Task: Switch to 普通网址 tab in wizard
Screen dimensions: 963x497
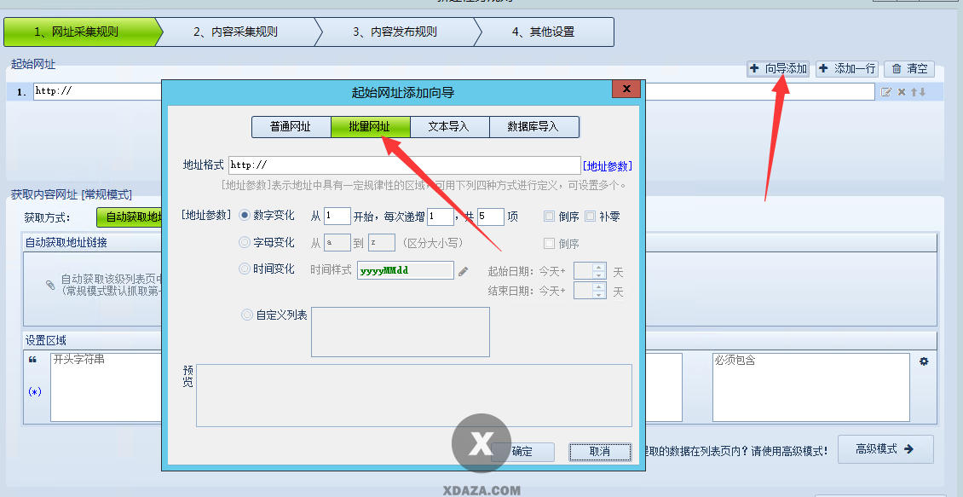Action: [x=291, y=127]
